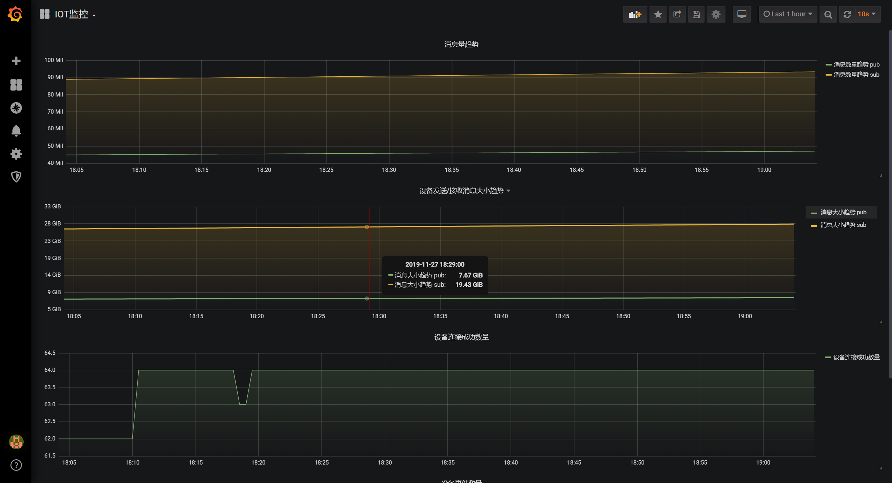Click the Add panel icon
Image resolution: width=892 pixels, height=483 pixels.
pos(635,14)
